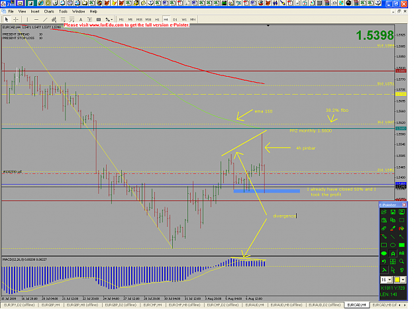
Task: Open the Charts menu
Action: pos(49,12)
